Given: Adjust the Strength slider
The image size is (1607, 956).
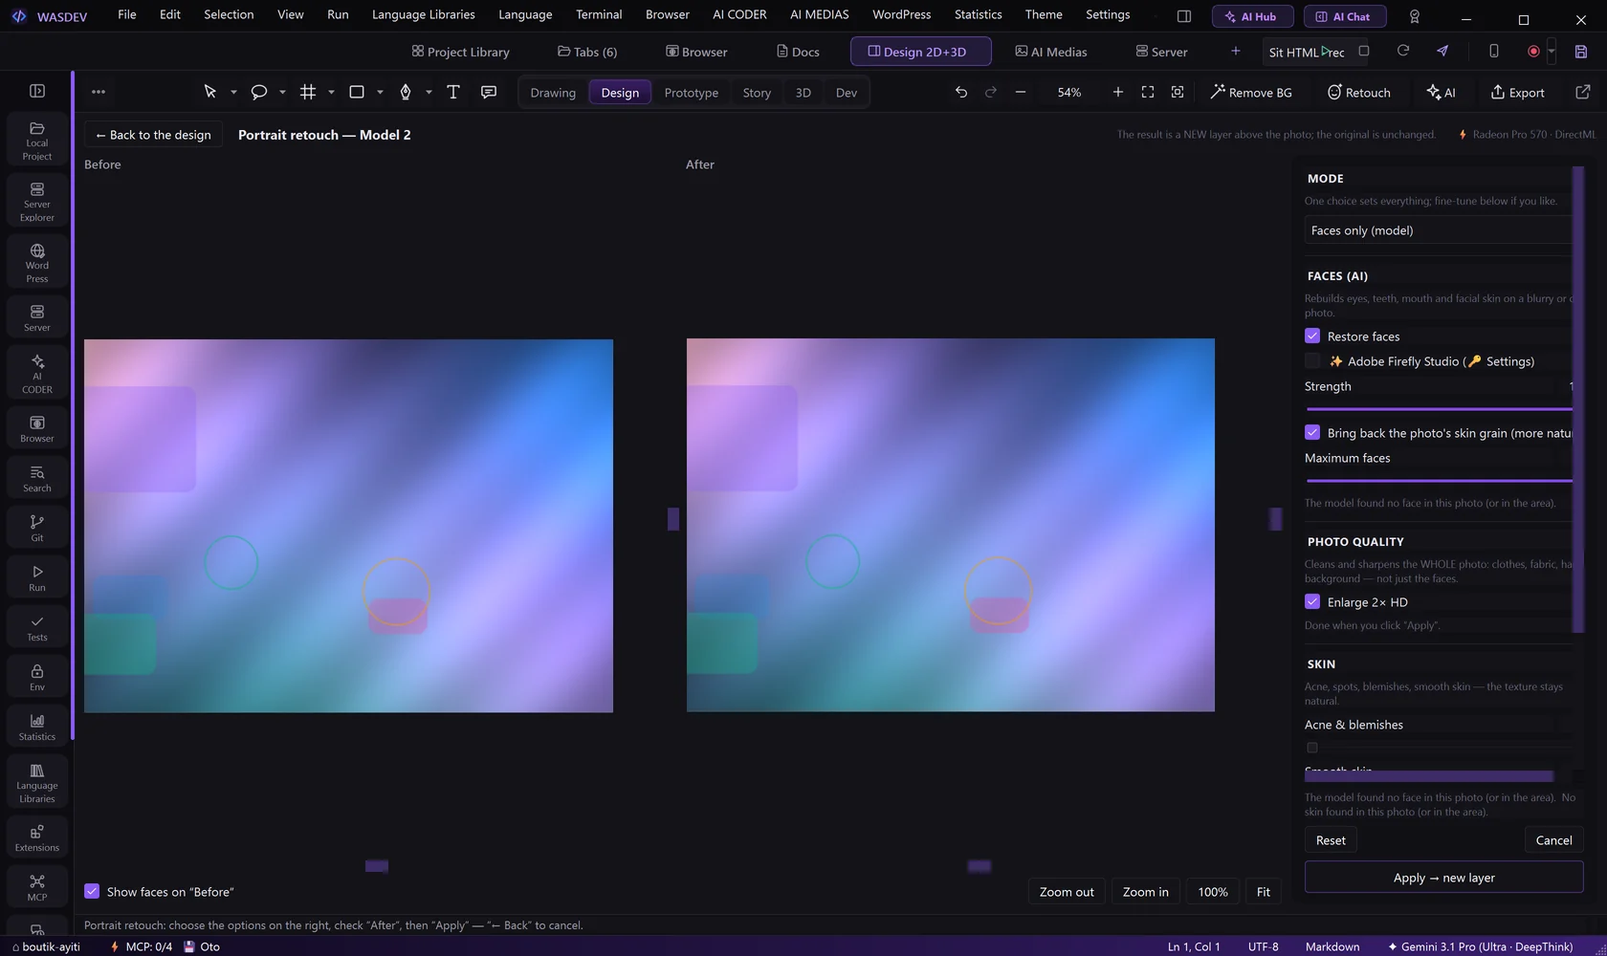Looking at the screenshot, I should pos(1438,409).
